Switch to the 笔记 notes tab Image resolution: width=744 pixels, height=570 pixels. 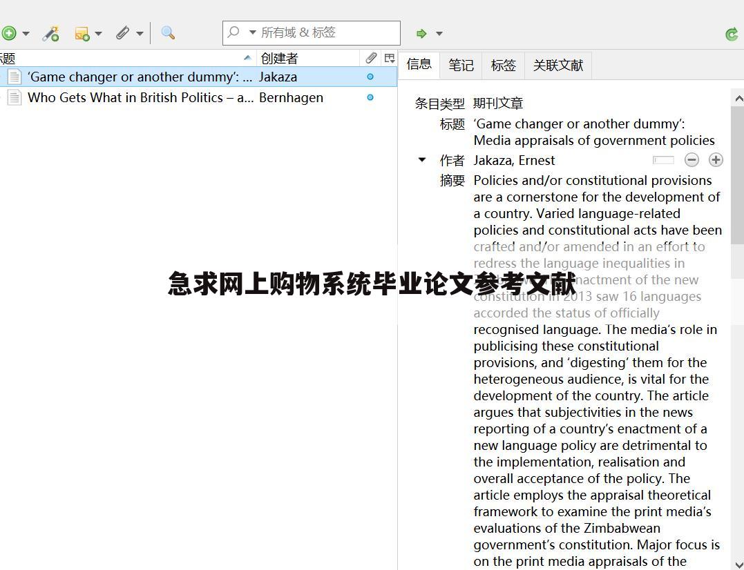pos(461,65)
